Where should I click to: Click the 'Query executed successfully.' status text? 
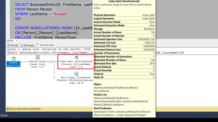[25, 109]
